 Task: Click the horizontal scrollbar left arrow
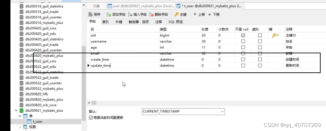pyautogui.click(x=89, y=103)
